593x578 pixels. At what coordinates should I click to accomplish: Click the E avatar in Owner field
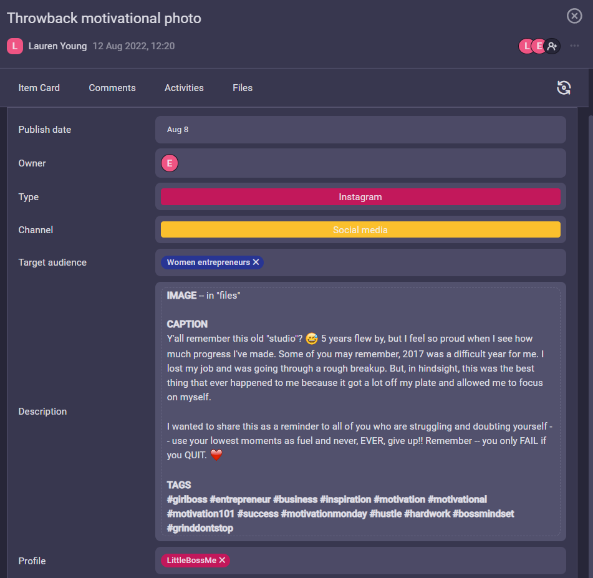coord(170,163)
